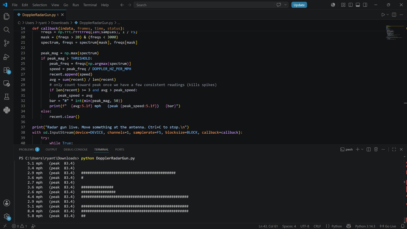Click the VS Code logo icon
Viewport: 407px width, 229px height.
tap(5, 5)
